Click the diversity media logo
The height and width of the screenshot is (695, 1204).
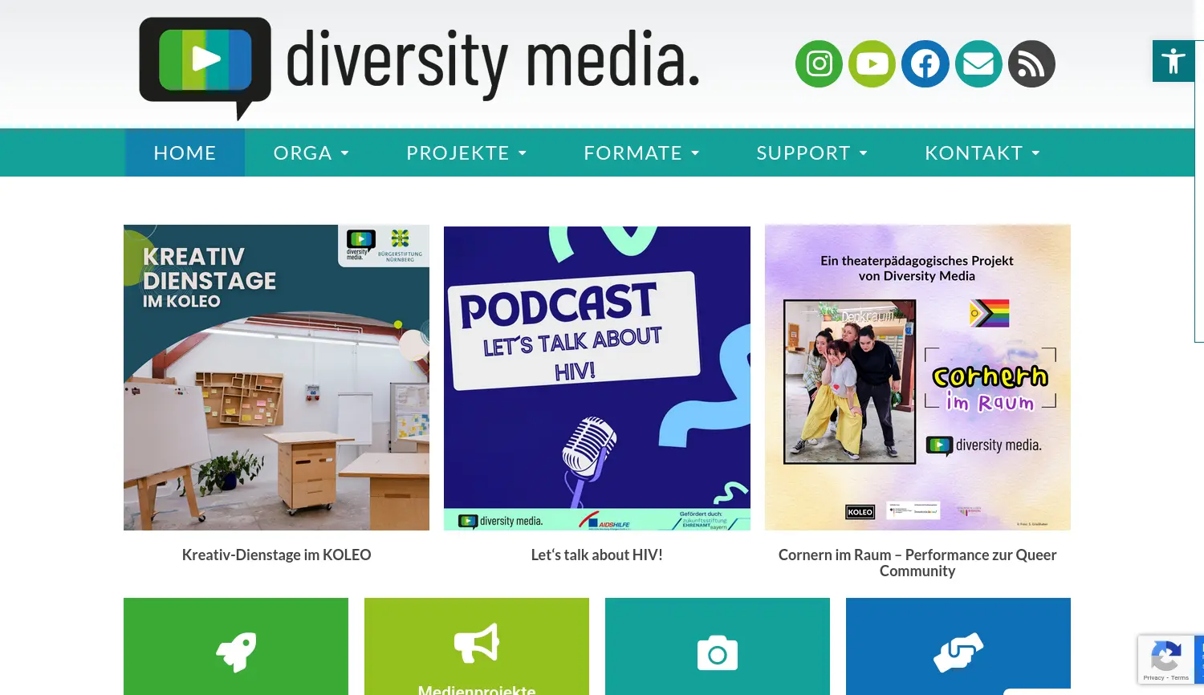(419, 66)
